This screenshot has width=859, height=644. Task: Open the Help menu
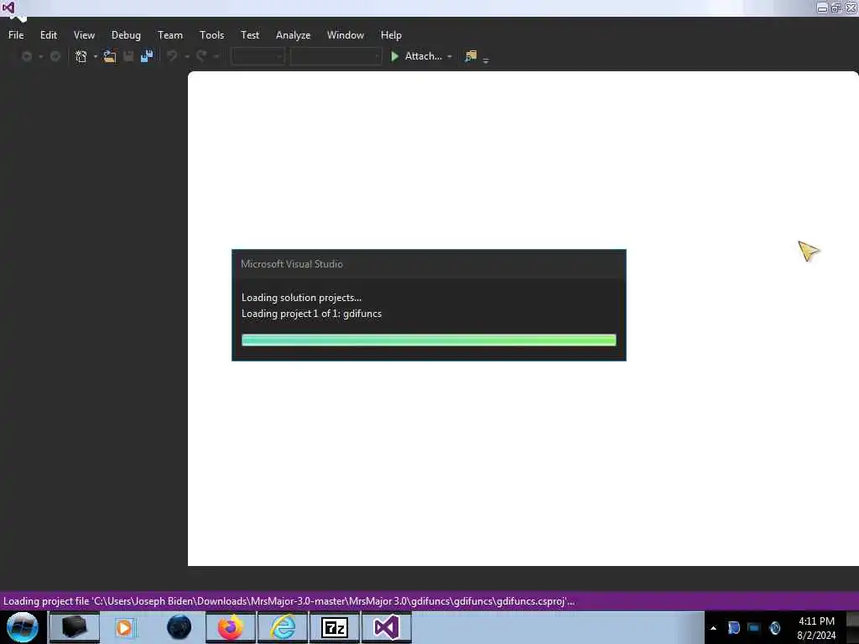[x=391, y=35]
